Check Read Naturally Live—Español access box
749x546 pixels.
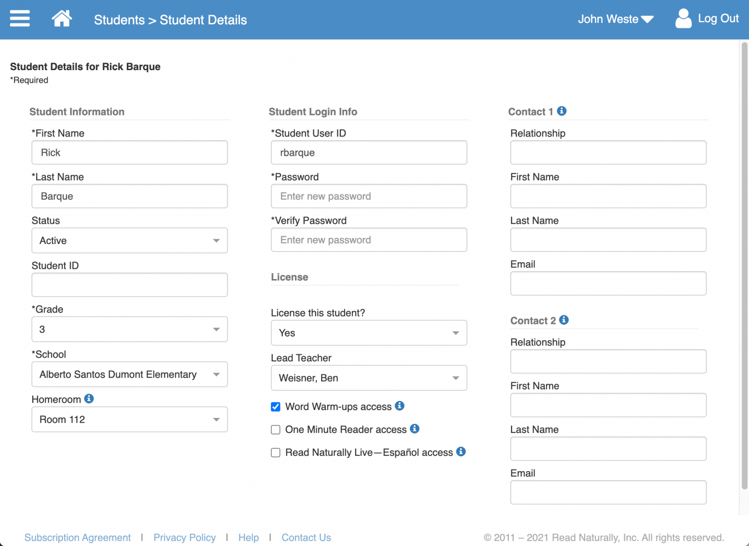point(276,453)
